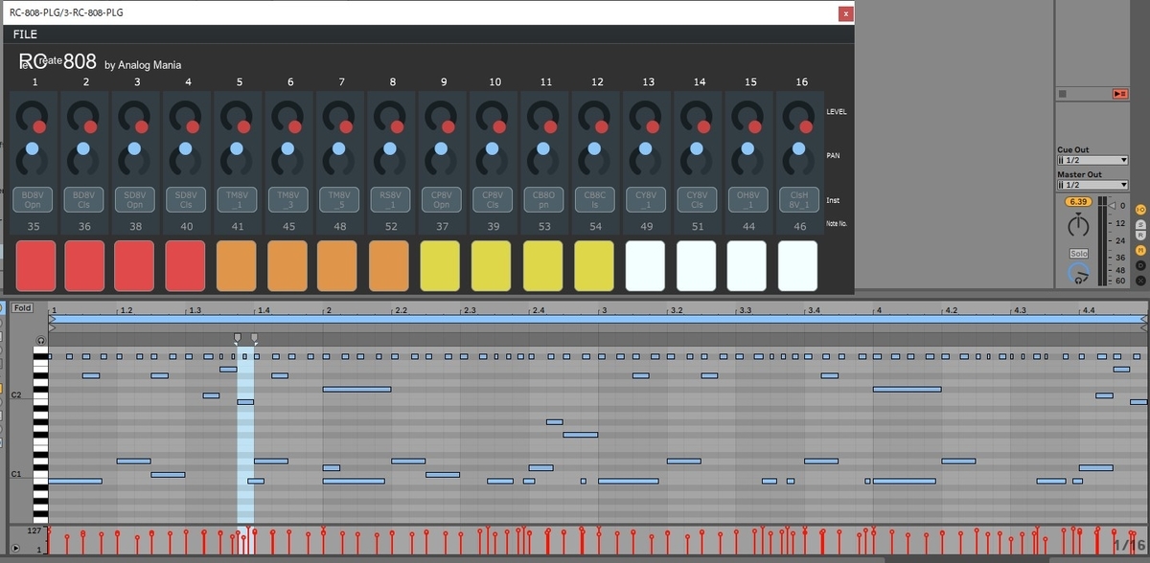
Task: Trigger the orange pad for channel 7
Action: click(x=337, y=266)
